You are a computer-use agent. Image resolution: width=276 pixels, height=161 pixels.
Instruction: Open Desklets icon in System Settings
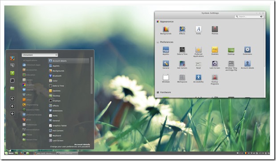tap(215, 51)
